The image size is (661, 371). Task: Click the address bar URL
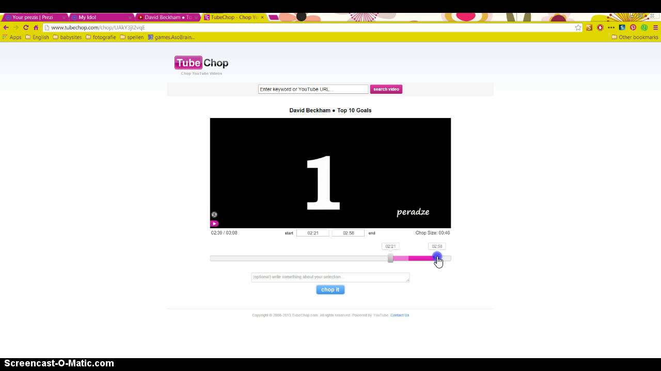click(x=98, y=27)
